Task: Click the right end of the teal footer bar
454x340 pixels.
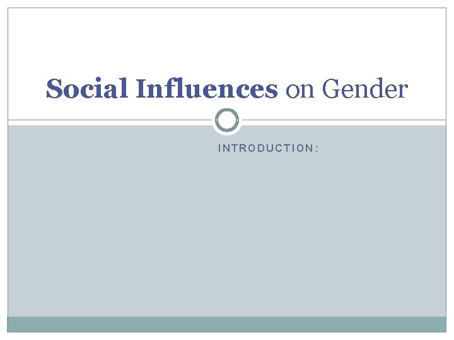Action: point(440,324)
